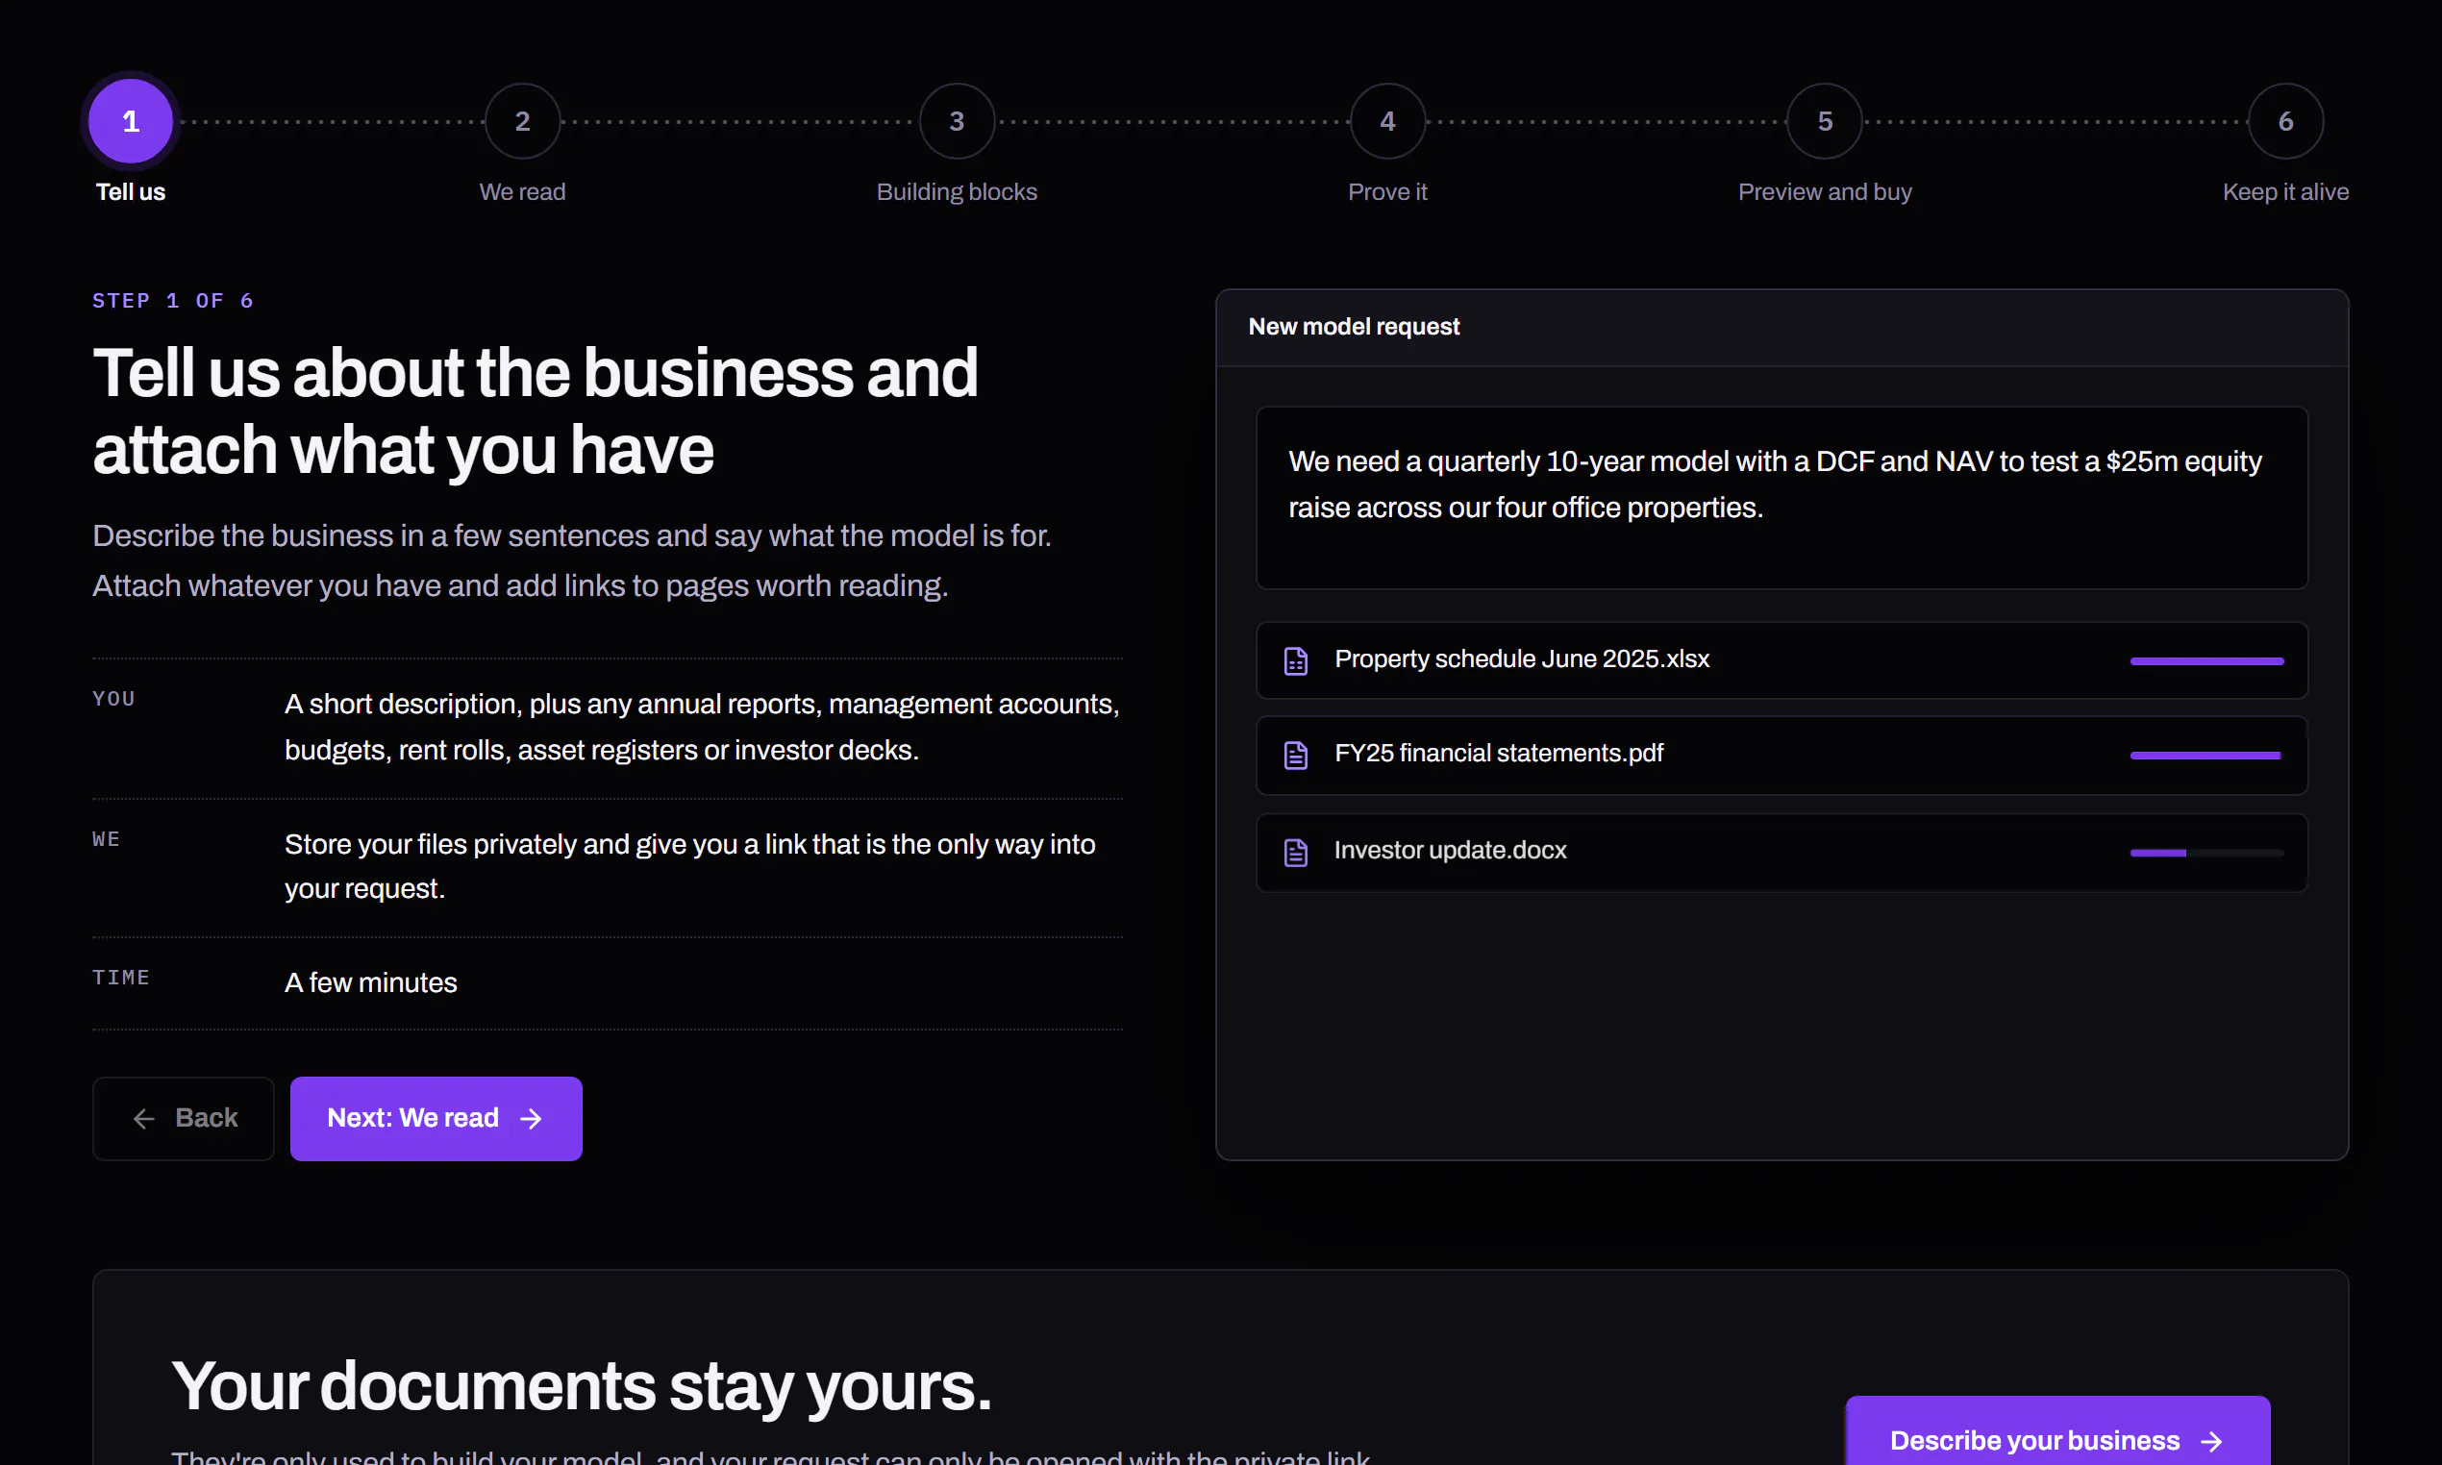
Task: Click the arrow icon in Describe your business
Action: point(2211,1441)
